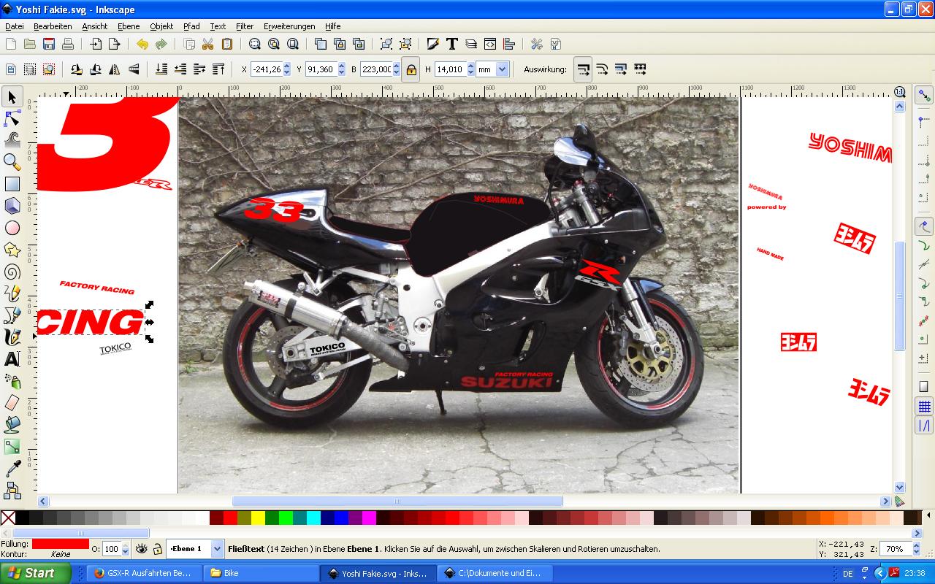This screenshot has width=935, height=584.
Task: Toggle the current layer lock
Action: click(x=157, y=548)
